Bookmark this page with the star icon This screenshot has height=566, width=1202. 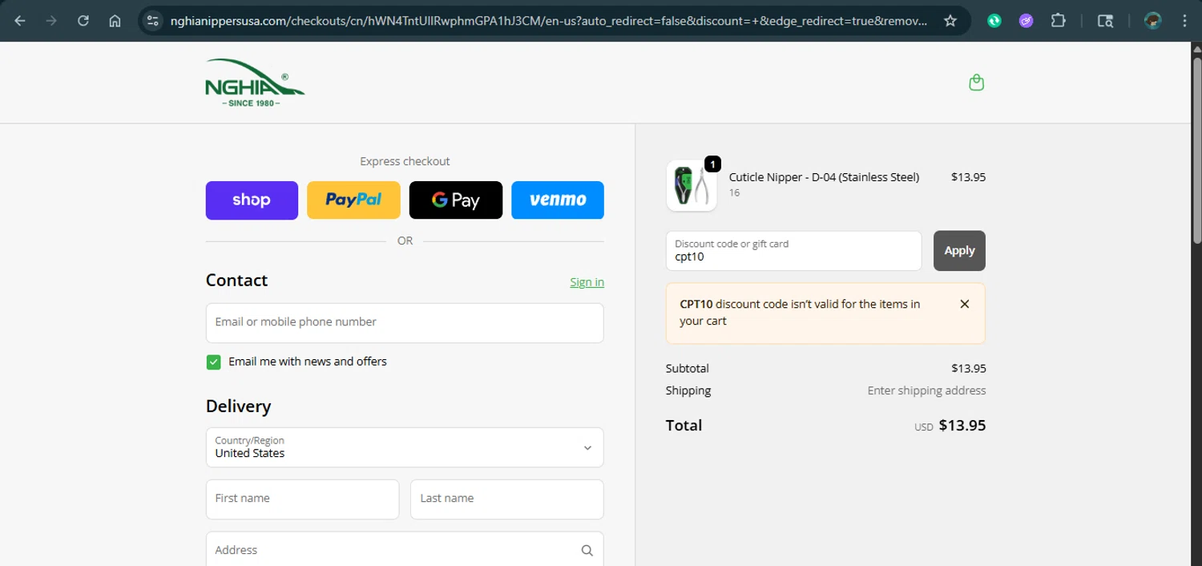950,21
